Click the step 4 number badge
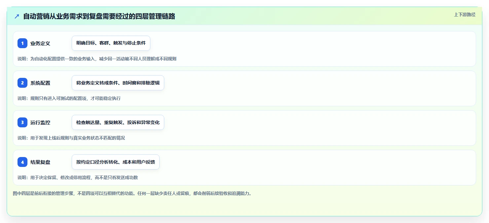This screenshot has width=489, height=223. (x=22, y=162)
